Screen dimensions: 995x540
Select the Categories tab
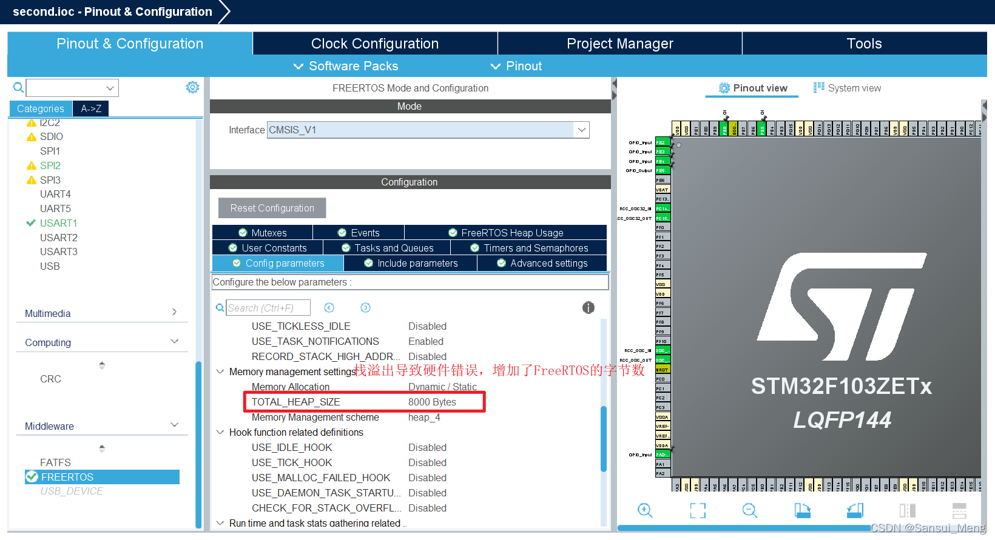[41, 108]
